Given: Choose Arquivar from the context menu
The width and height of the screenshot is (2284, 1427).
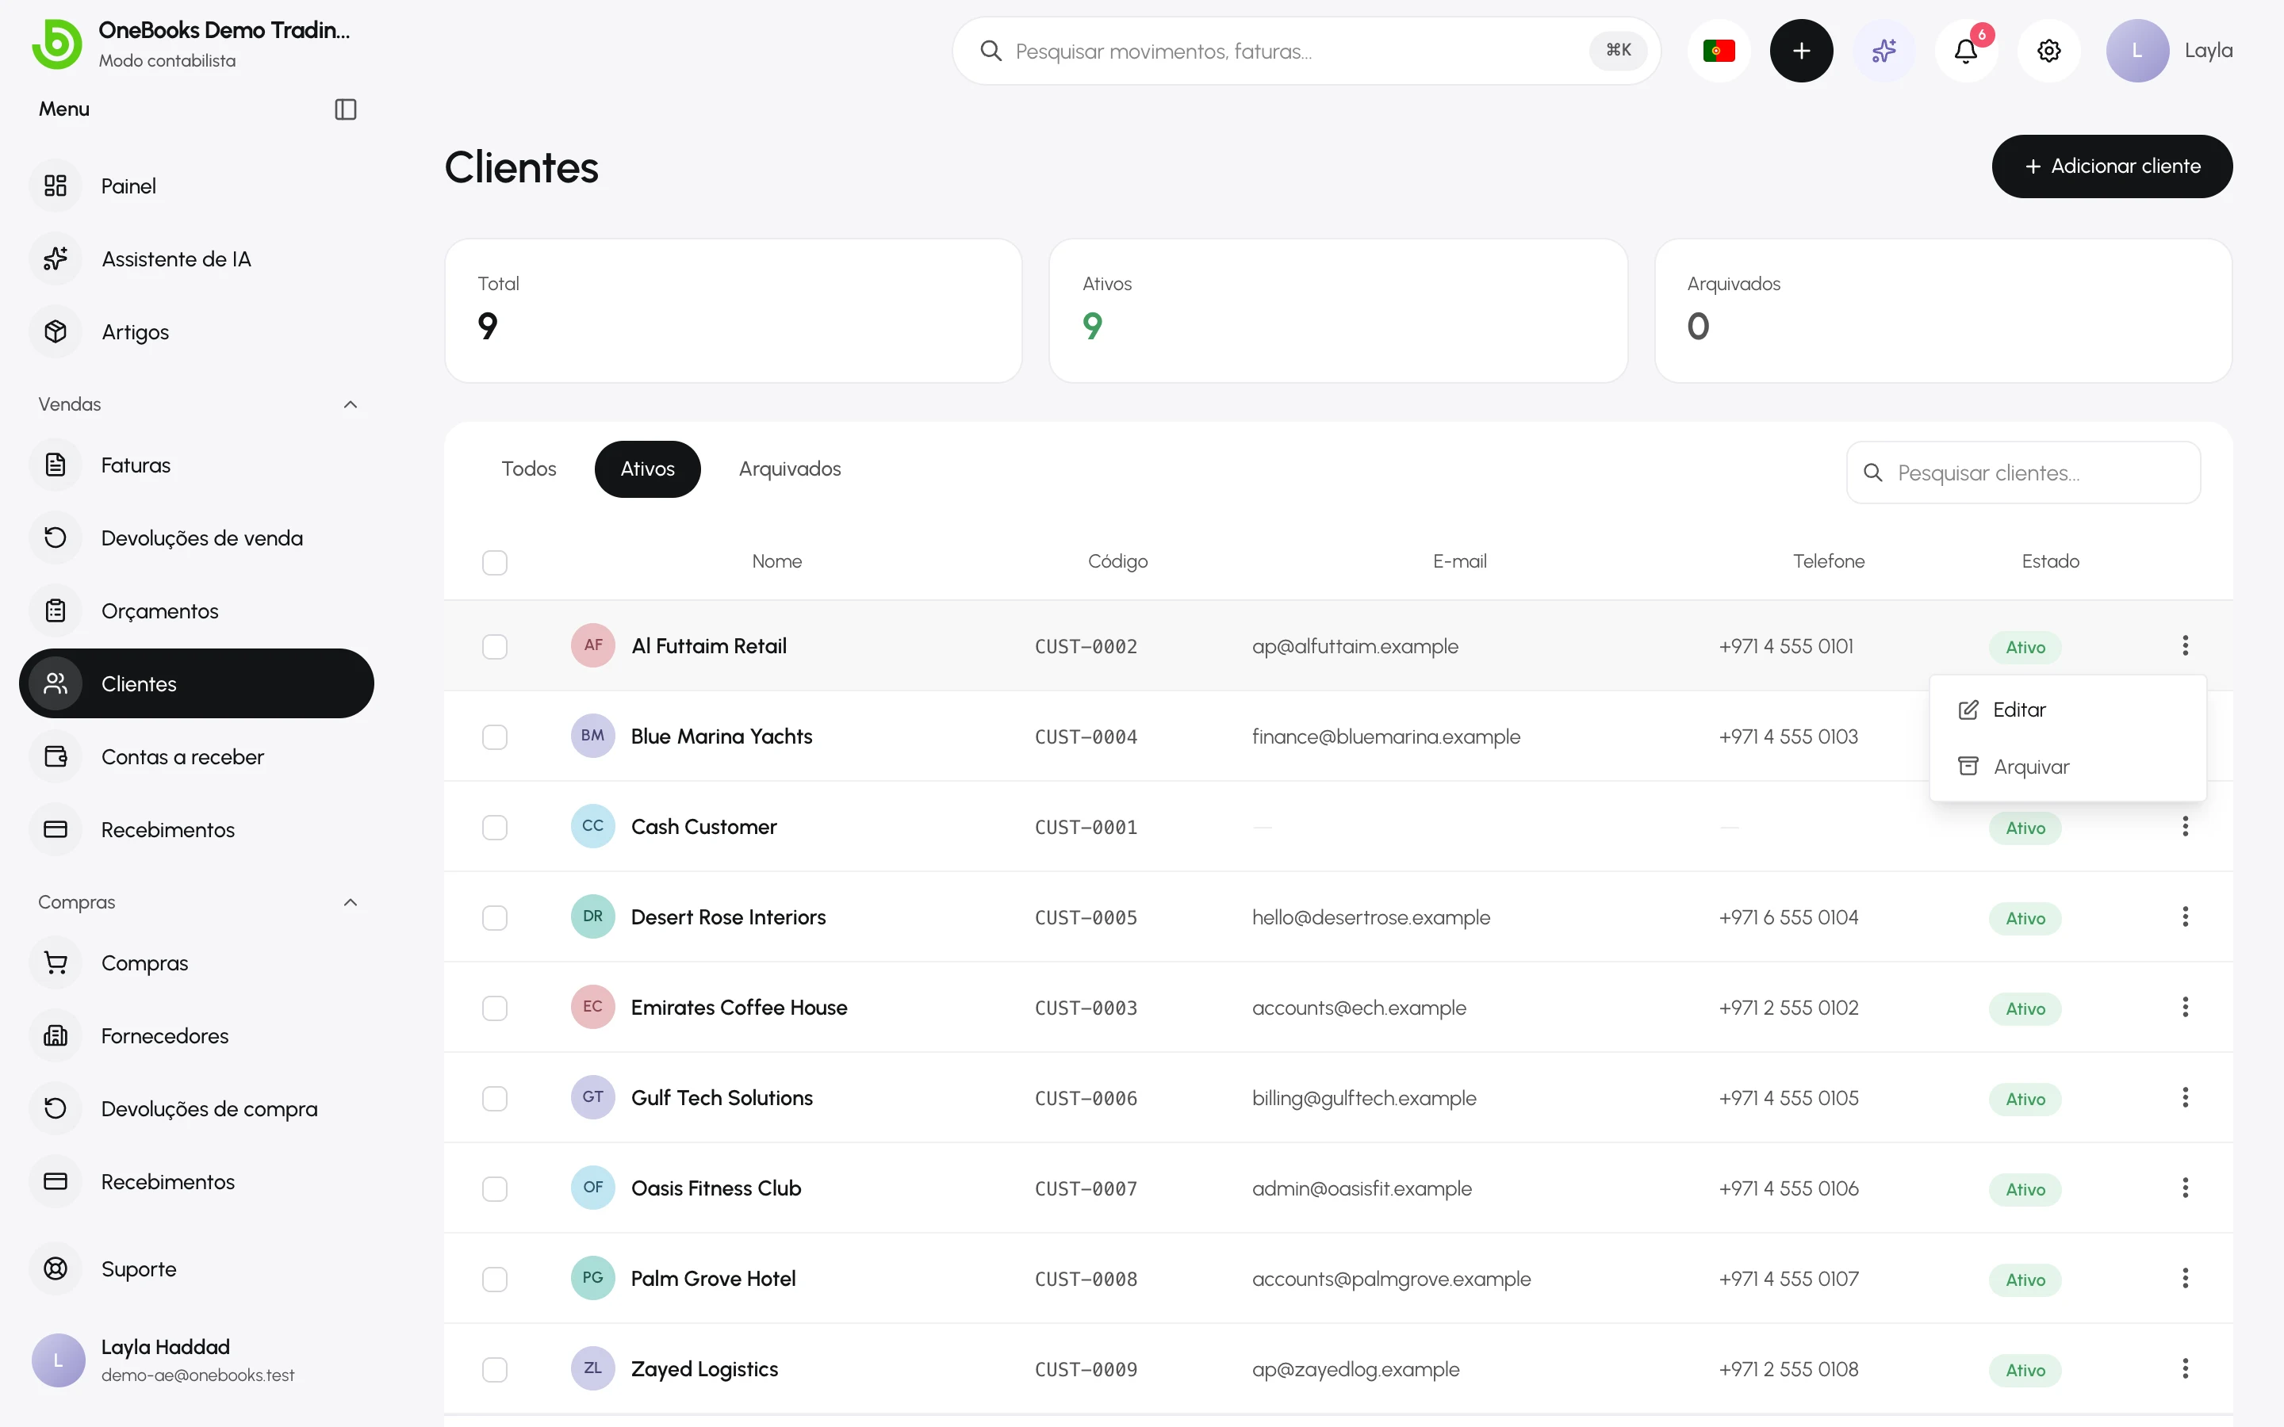Looking at the screenshot, I should [2067, 767].
